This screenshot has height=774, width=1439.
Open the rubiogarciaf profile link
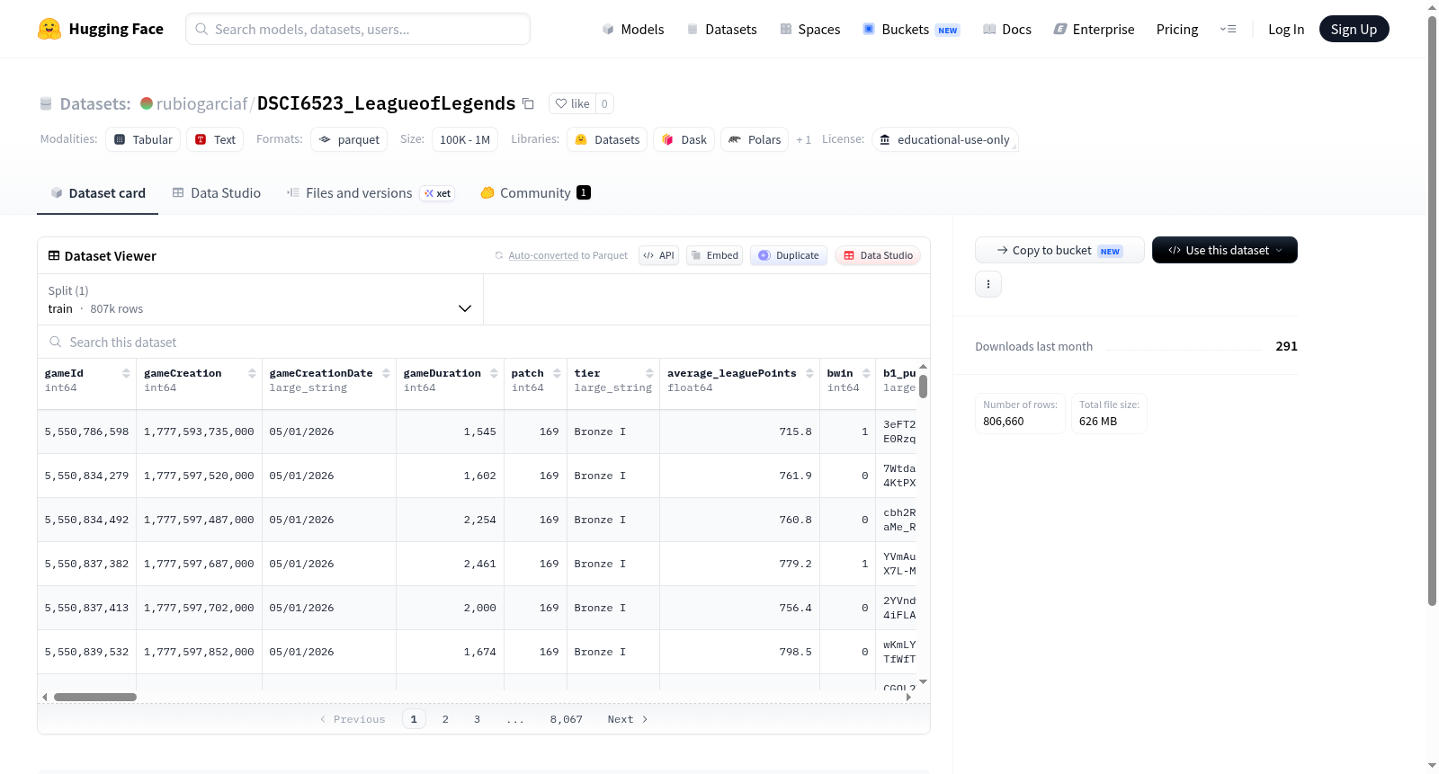click(201, 103)
